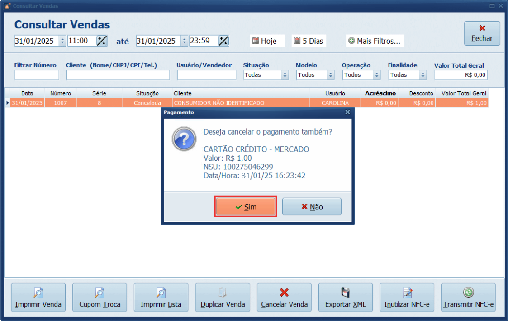Adjust the start date stepper arrows
Screen dimensions: 508x321
(x=62, y=41)
